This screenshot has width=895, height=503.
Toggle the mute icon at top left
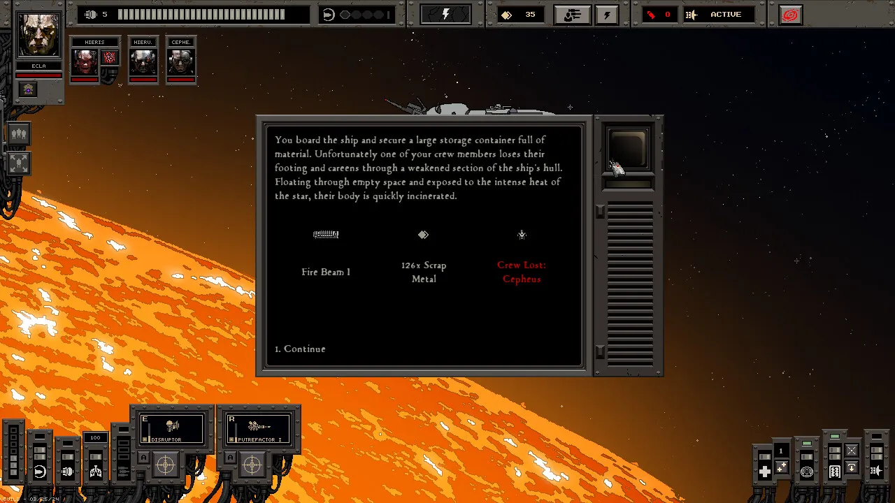[91, 14]
